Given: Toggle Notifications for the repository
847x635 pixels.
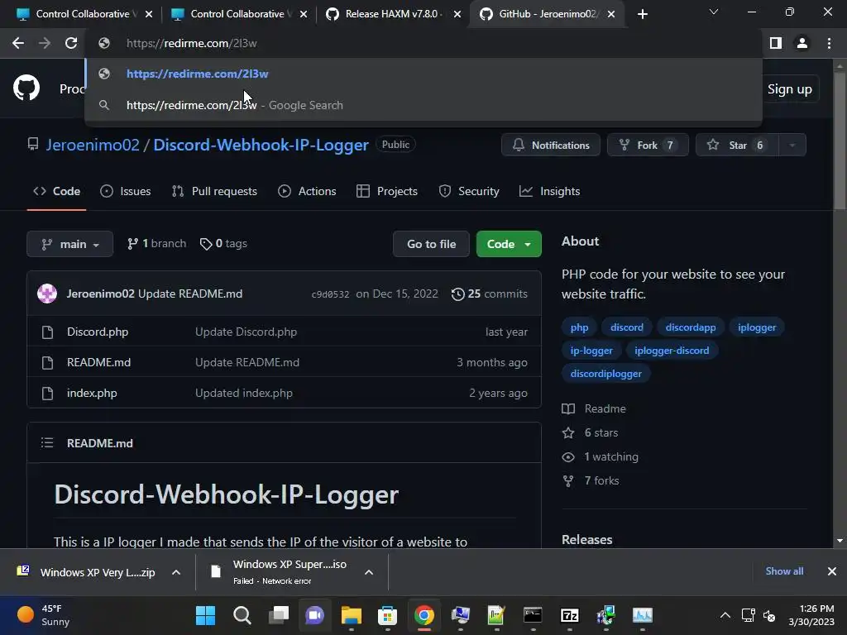Looking at the screenshot, I should (x=550, y=145).
